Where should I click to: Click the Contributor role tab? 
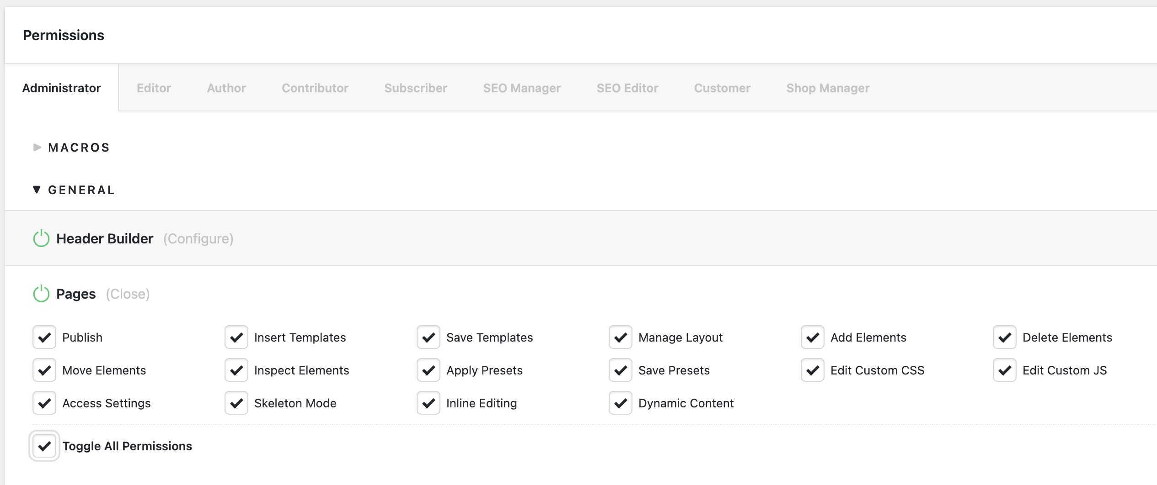coord(315,88)
